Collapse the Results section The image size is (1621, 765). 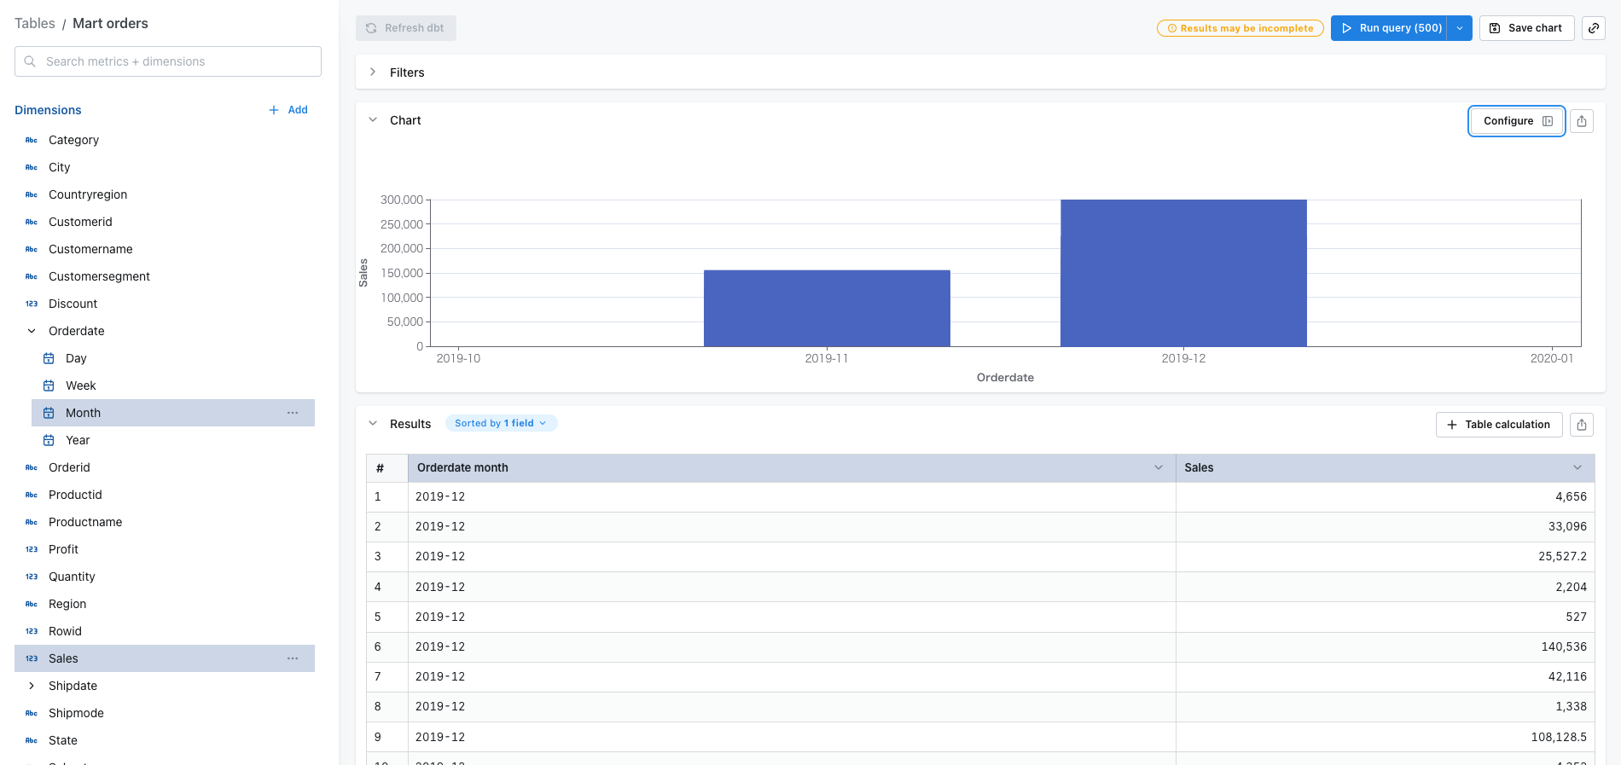pyautogui.click(x=373, y=424)
